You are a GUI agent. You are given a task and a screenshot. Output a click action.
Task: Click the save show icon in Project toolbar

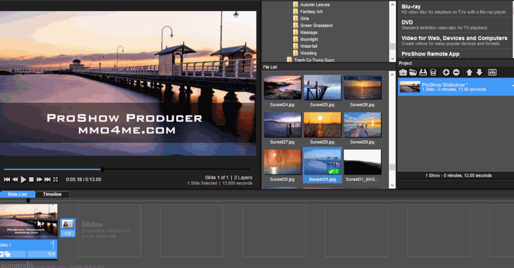click(x=423, y=72)
